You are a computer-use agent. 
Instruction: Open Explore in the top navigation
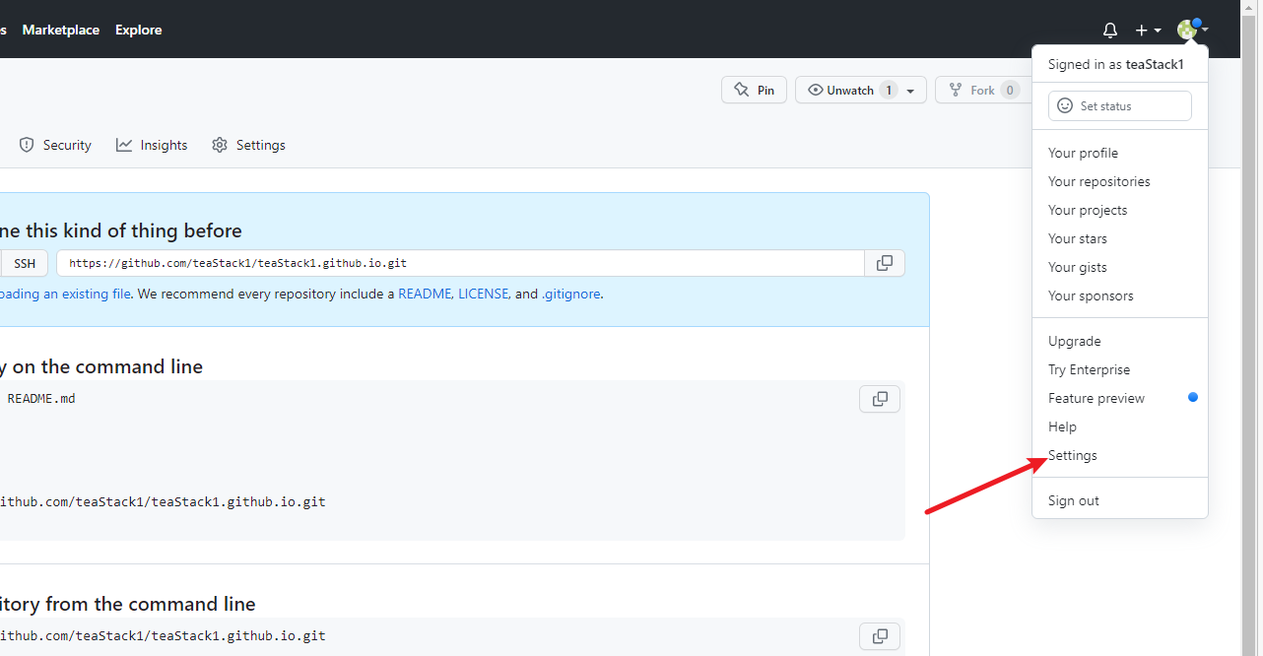click(138, 30)
